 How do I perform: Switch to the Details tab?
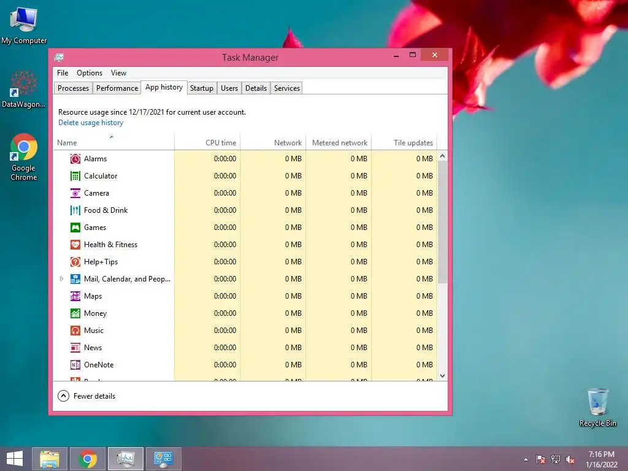(x=256, y=88)
